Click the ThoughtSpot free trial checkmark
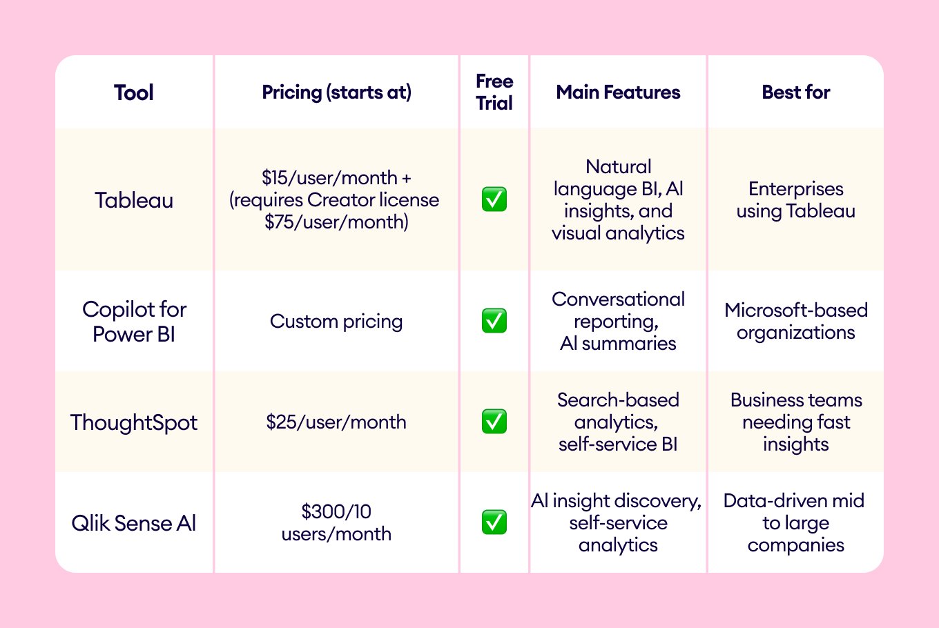The image size is (939, 628). point(494,422)
